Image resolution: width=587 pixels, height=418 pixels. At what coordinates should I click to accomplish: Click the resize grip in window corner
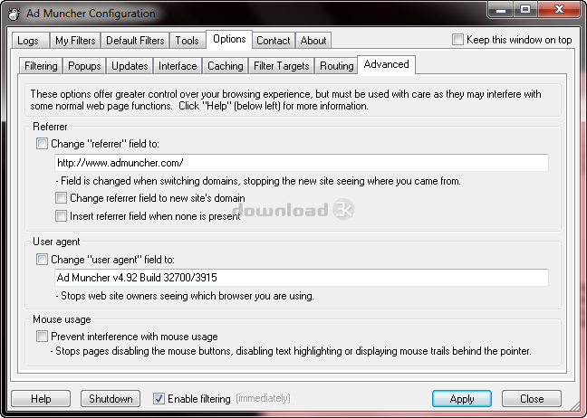[574, 405]
